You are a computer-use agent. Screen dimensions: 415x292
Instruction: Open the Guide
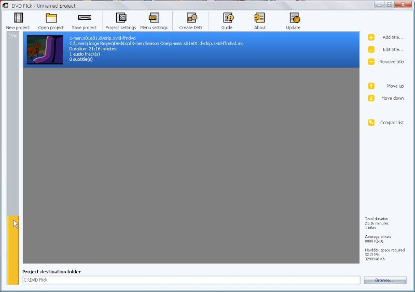point(227,21)
